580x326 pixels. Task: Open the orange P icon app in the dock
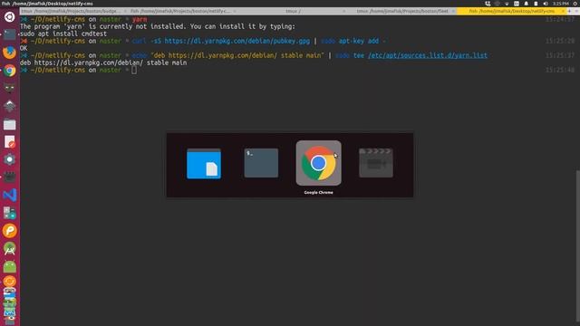click(10, 231)
